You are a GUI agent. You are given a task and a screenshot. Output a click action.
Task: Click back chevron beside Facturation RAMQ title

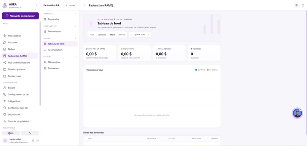tap(85, 5)
